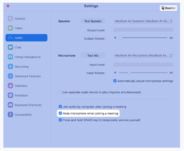Click the Statistics chart icon
Viewport: 184px width, 151px height.
[x=11, y=86]
